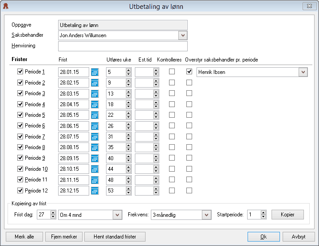This screenshot has height=246, width=319.
Task: Click the Kopier button
Action: [x=287, y=215]
